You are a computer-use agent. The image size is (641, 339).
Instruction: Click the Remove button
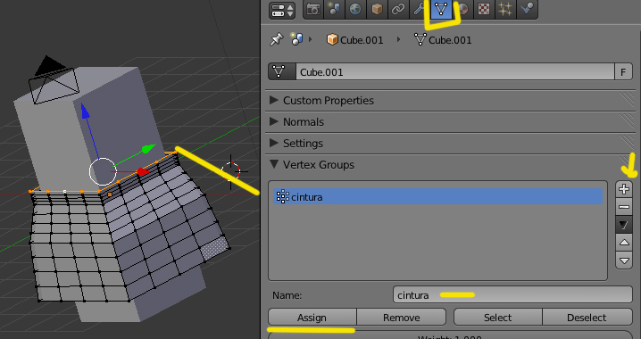pos(401,318)
